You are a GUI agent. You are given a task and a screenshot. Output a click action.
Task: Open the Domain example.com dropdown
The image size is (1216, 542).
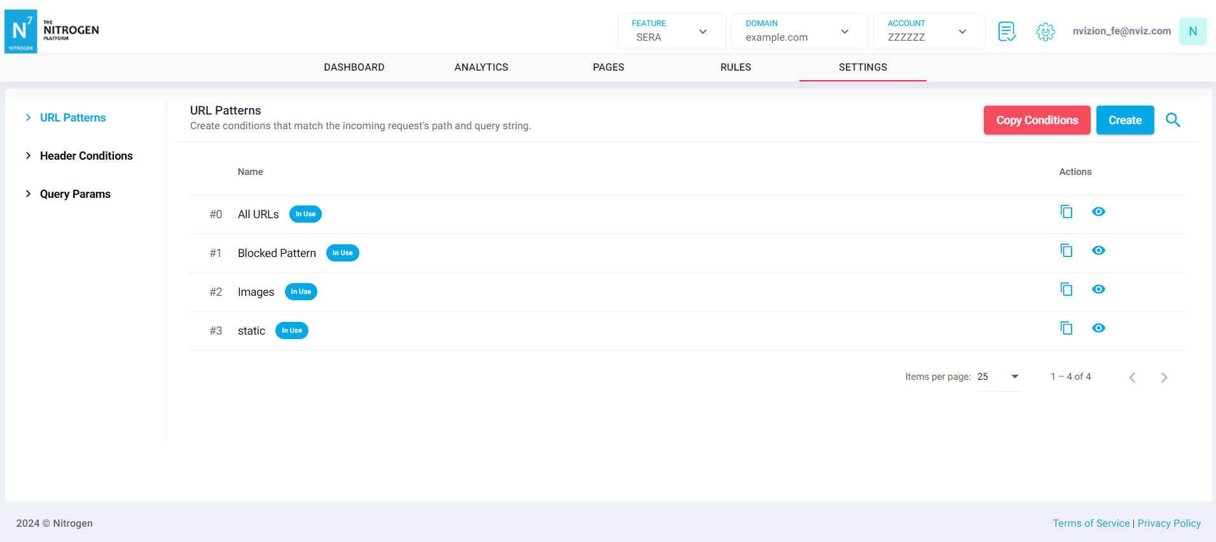click(799, 31)
